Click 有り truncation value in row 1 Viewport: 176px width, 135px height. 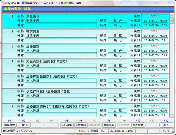(x=117, y=25)
